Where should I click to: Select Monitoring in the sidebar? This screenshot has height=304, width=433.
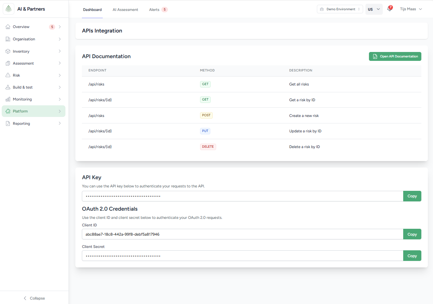(34, 99)
